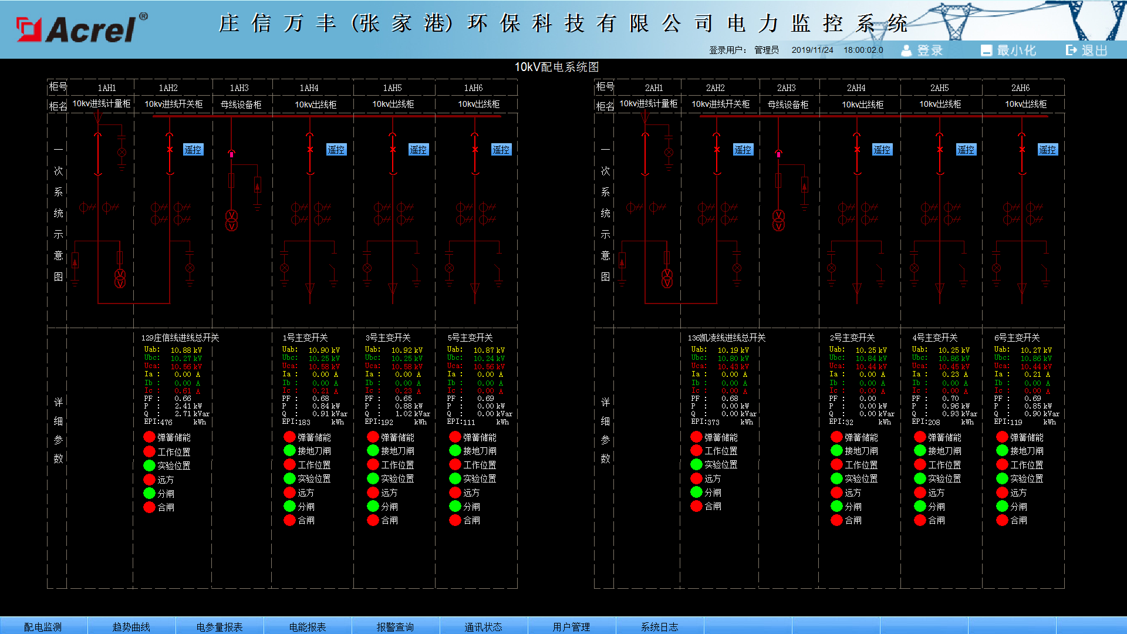Click the 5号主变开关 title
Image resolution: width=1127 pixels, height=634 pixels.
point(470,338)
